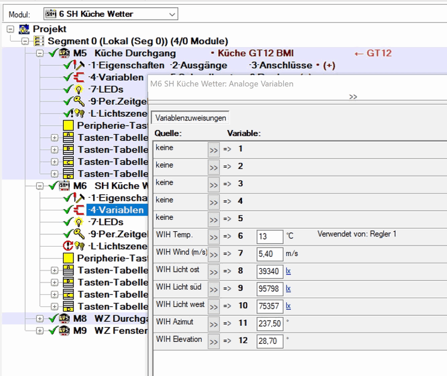This screenshot has width=447, height=376.
Task: Click the yellow Peripherie-Tasten square under M6
Action: (67, 259)
